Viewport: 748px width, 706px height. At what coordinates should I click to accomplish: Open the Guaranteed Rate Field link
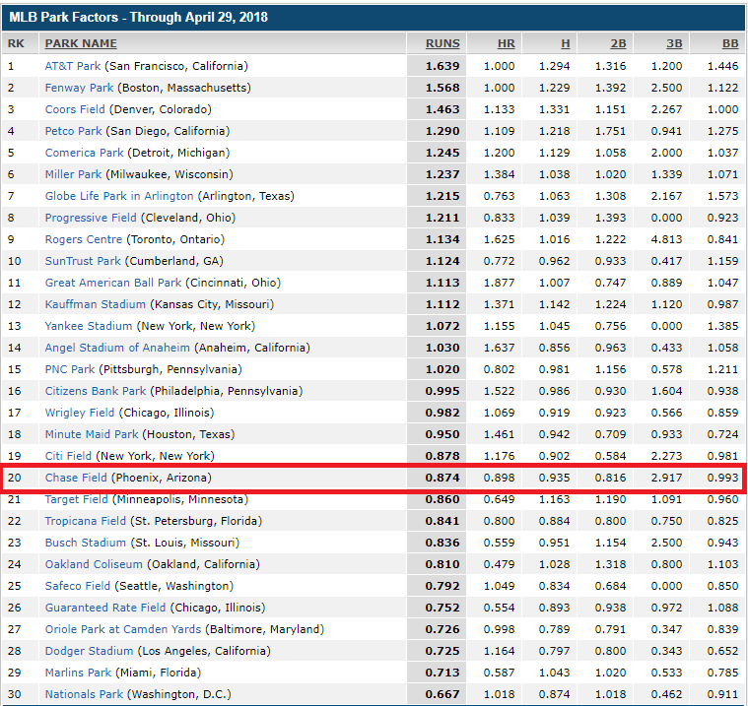[x=105, y=608]
